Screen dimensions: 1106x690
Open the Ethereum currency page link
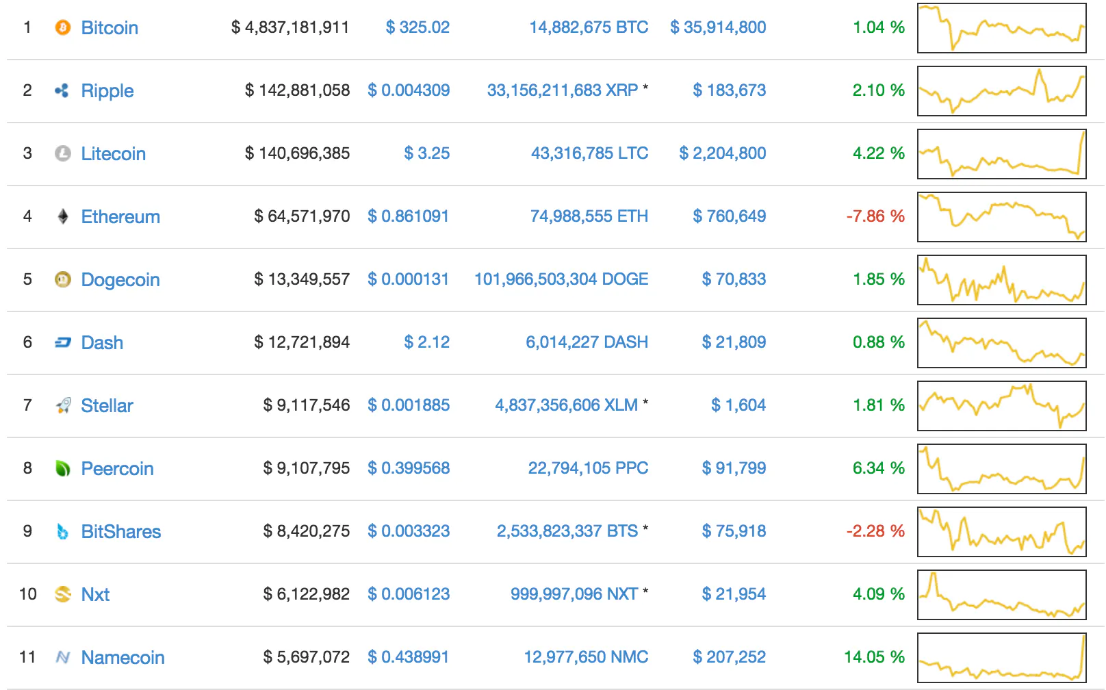(x=120, y=217)
